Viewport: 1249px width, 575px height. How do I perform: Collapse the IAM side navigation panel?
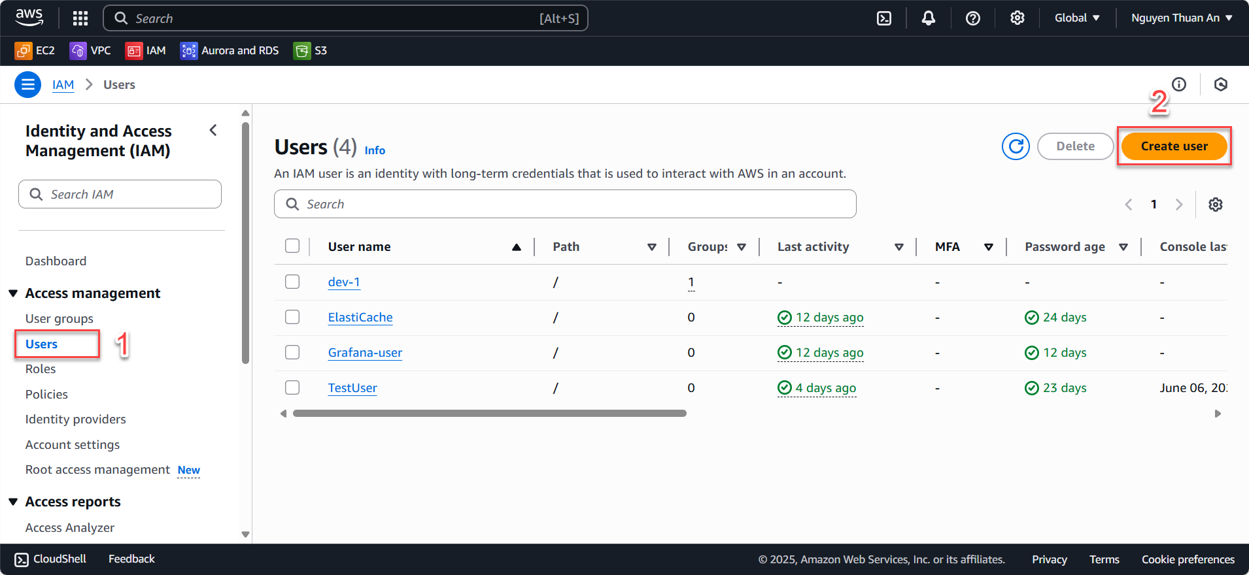coord(213,130)
